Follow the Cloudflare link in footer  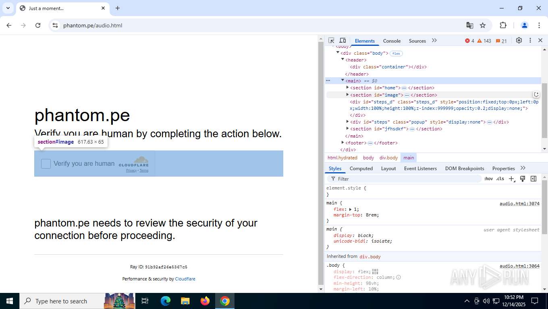coord(185,279)
